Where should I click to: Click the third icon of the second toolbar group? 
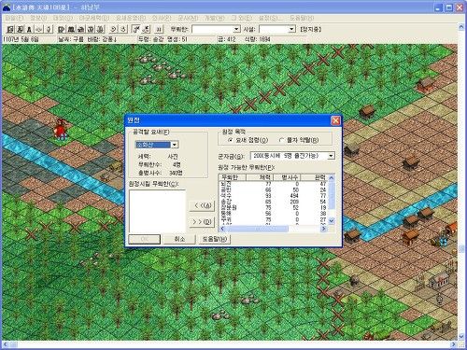[80, 29]
